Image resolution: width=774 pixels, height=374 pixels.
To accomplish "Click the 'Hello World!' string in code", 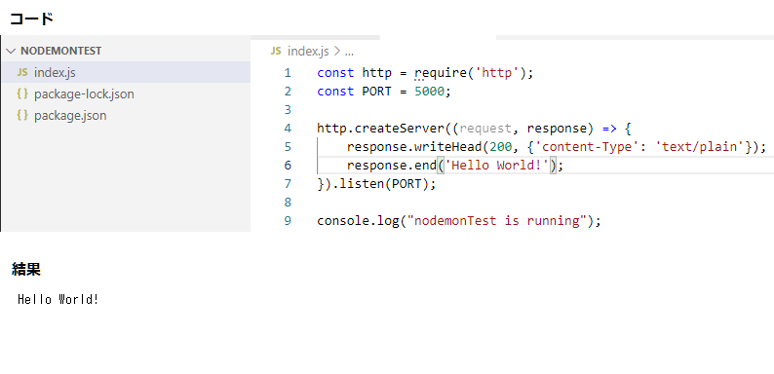I will 496,166.
